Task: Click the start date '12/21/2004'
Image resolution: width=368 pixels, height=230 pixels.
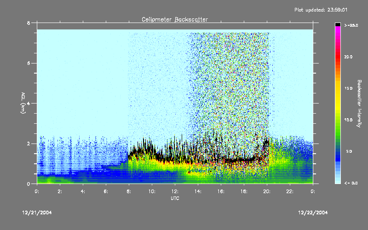Action: pyautogui.click(x=37, y=213)
